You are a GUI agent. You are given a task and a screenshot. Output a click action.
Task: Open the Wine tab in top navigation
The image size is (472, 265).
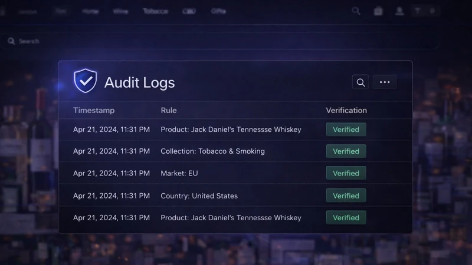pyautogui.click(x=120, y=11)
